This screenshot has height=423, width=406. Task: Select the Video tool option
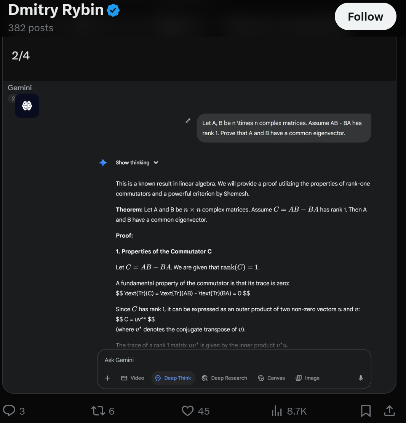point(133,378)
